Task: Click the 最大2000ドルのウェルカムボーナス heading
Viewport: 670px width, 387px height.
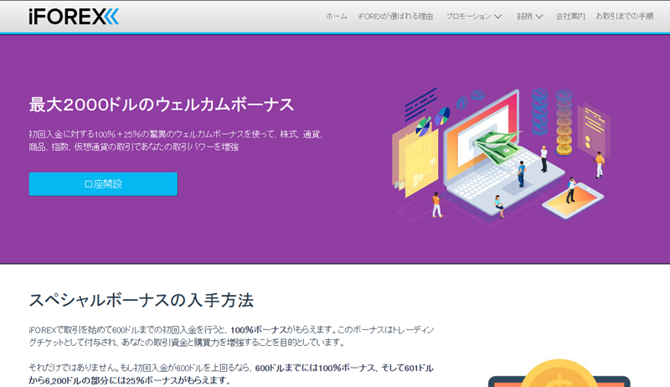Action: click(x=162, y=105)
